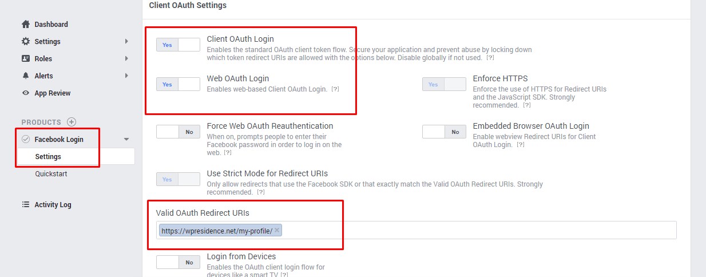The image size is (706, 277).
Task: Remove the wpresidence.net redirect URI tag
Action: click(x=277, y=230)
